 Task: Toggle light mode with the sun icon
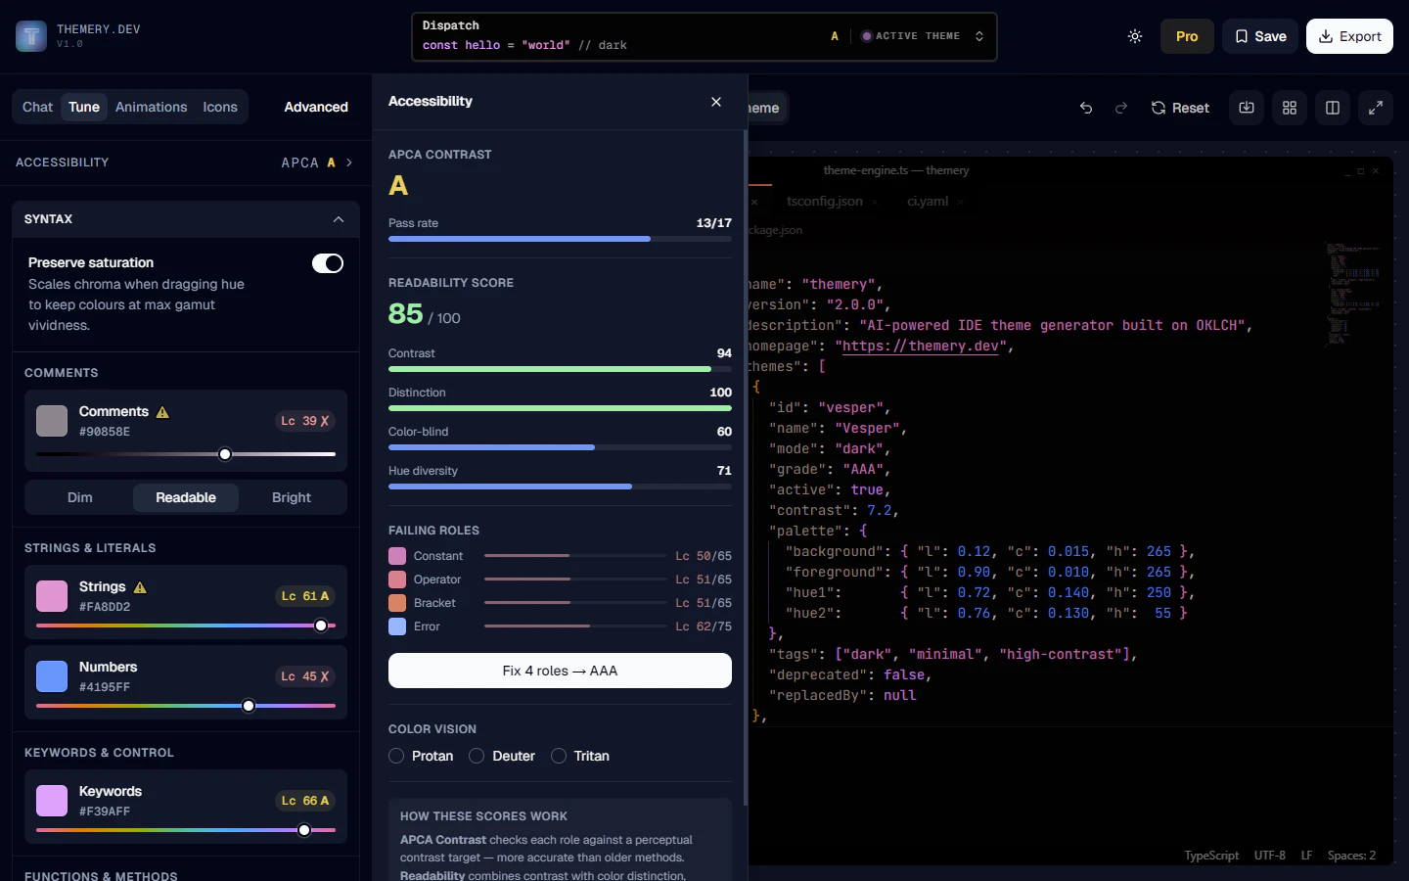tap(1134, 36)
